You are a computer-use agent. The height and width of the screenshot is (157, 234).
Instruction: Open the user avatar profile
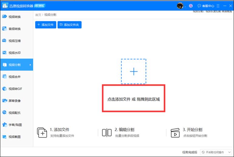[x=180, y=6]
